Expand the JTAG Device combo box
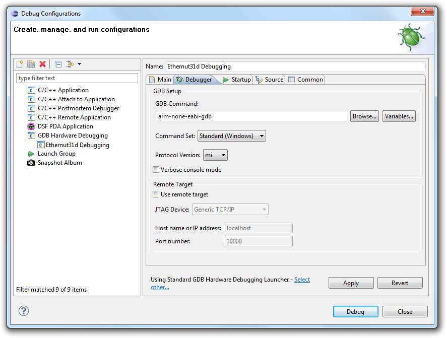The width and height of the screenshot is (447, 338). click(230, 210)
